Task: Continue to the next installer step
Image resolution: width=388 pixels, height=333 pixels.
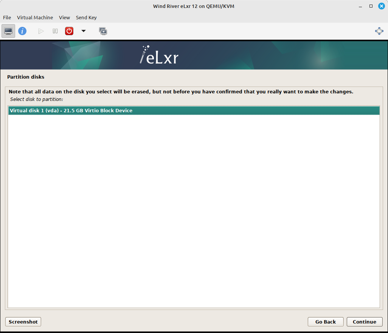Action: point(364,322)
